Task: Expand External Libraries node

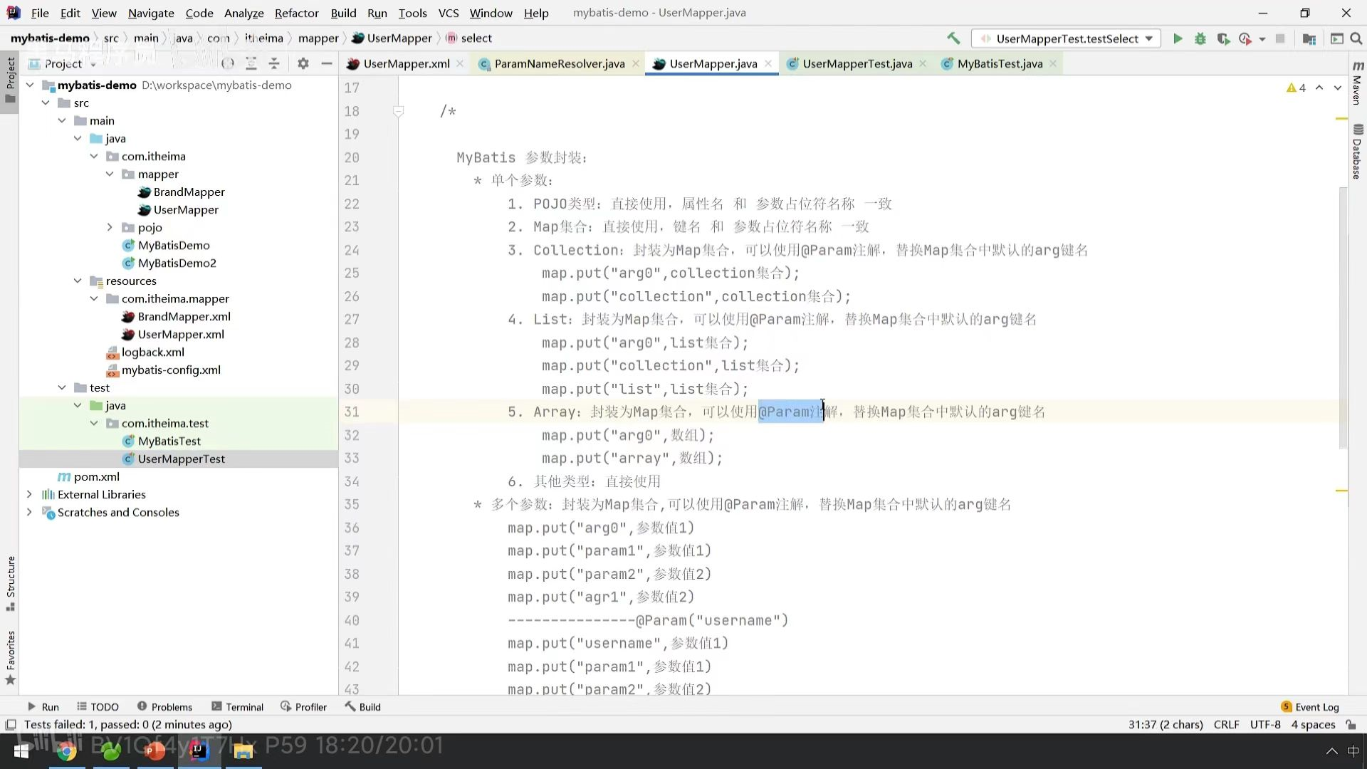Action: 29,494
